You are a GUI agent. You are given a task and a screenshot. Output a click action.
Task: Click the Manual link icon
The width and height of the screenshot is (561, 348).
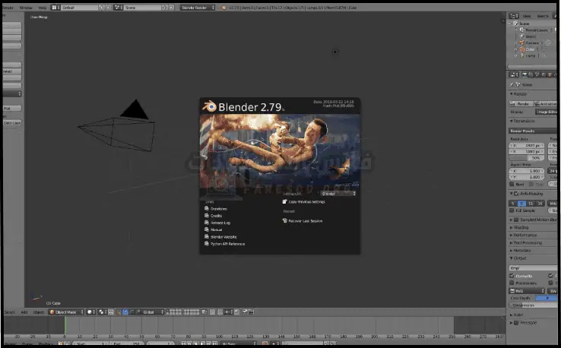(207, 229)
